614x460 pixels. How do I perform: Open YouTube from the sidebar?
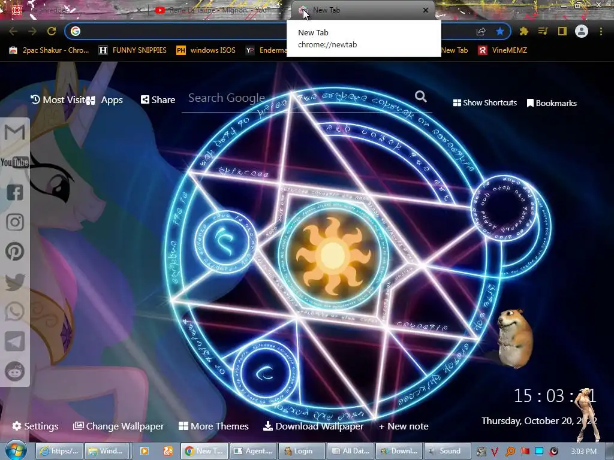tap(15, 162)
